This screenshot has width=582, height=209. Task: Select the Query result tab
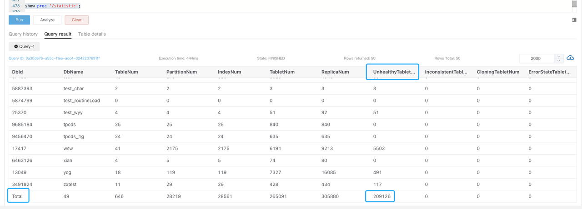coord(58,34)
